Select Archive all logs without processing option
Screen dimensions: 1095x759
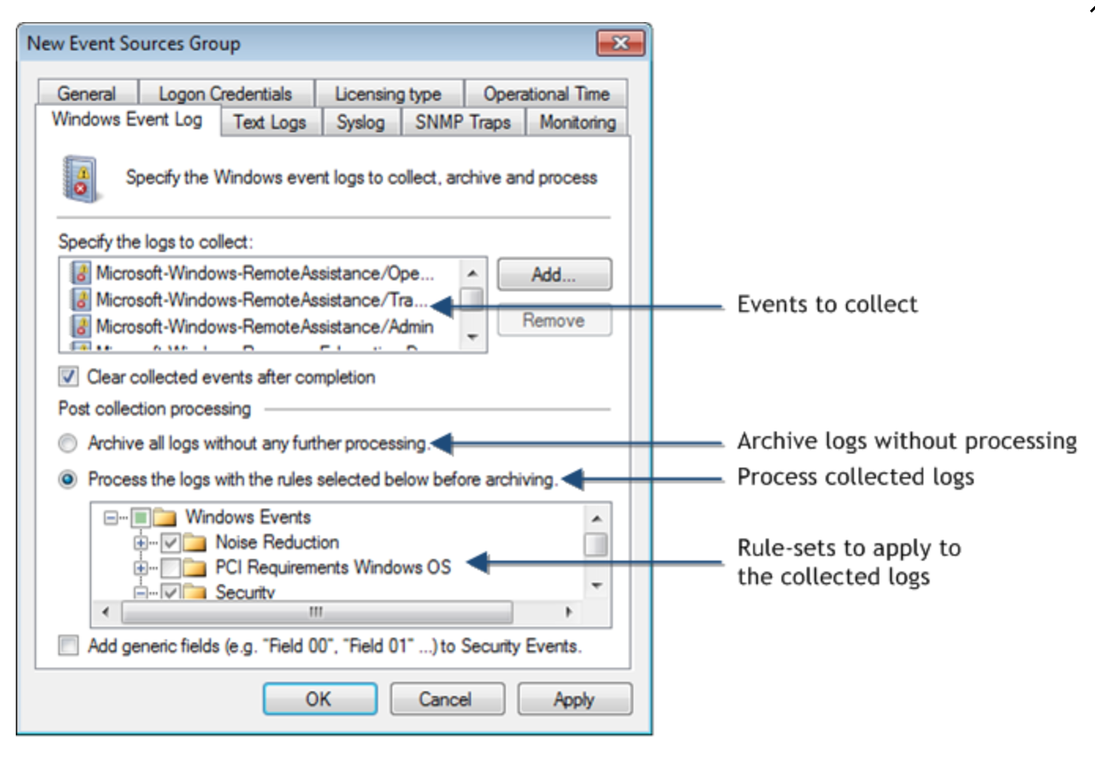click(x=69, y=444)
